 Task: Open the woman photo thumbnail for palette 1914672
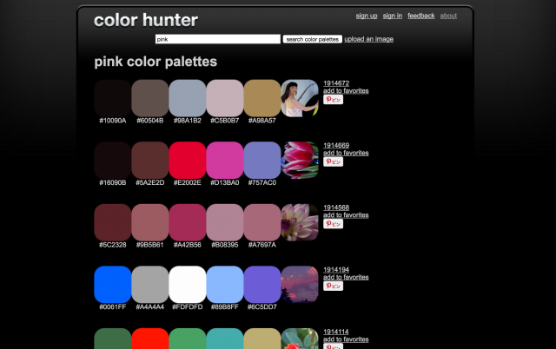[x=300, y=97]
